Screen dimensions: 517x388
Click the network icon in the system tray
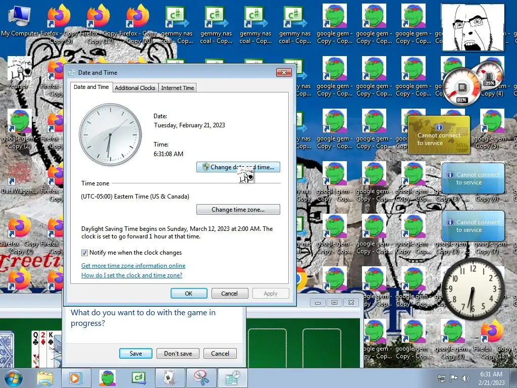tap(441, 378)
